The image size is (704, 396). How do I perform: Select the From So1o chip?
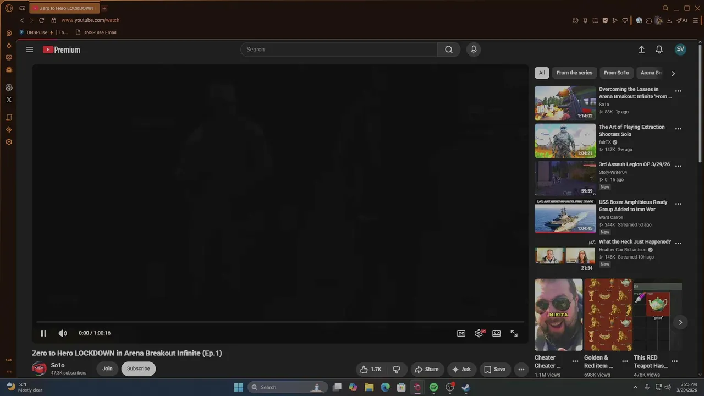click(x=617, y=73)
